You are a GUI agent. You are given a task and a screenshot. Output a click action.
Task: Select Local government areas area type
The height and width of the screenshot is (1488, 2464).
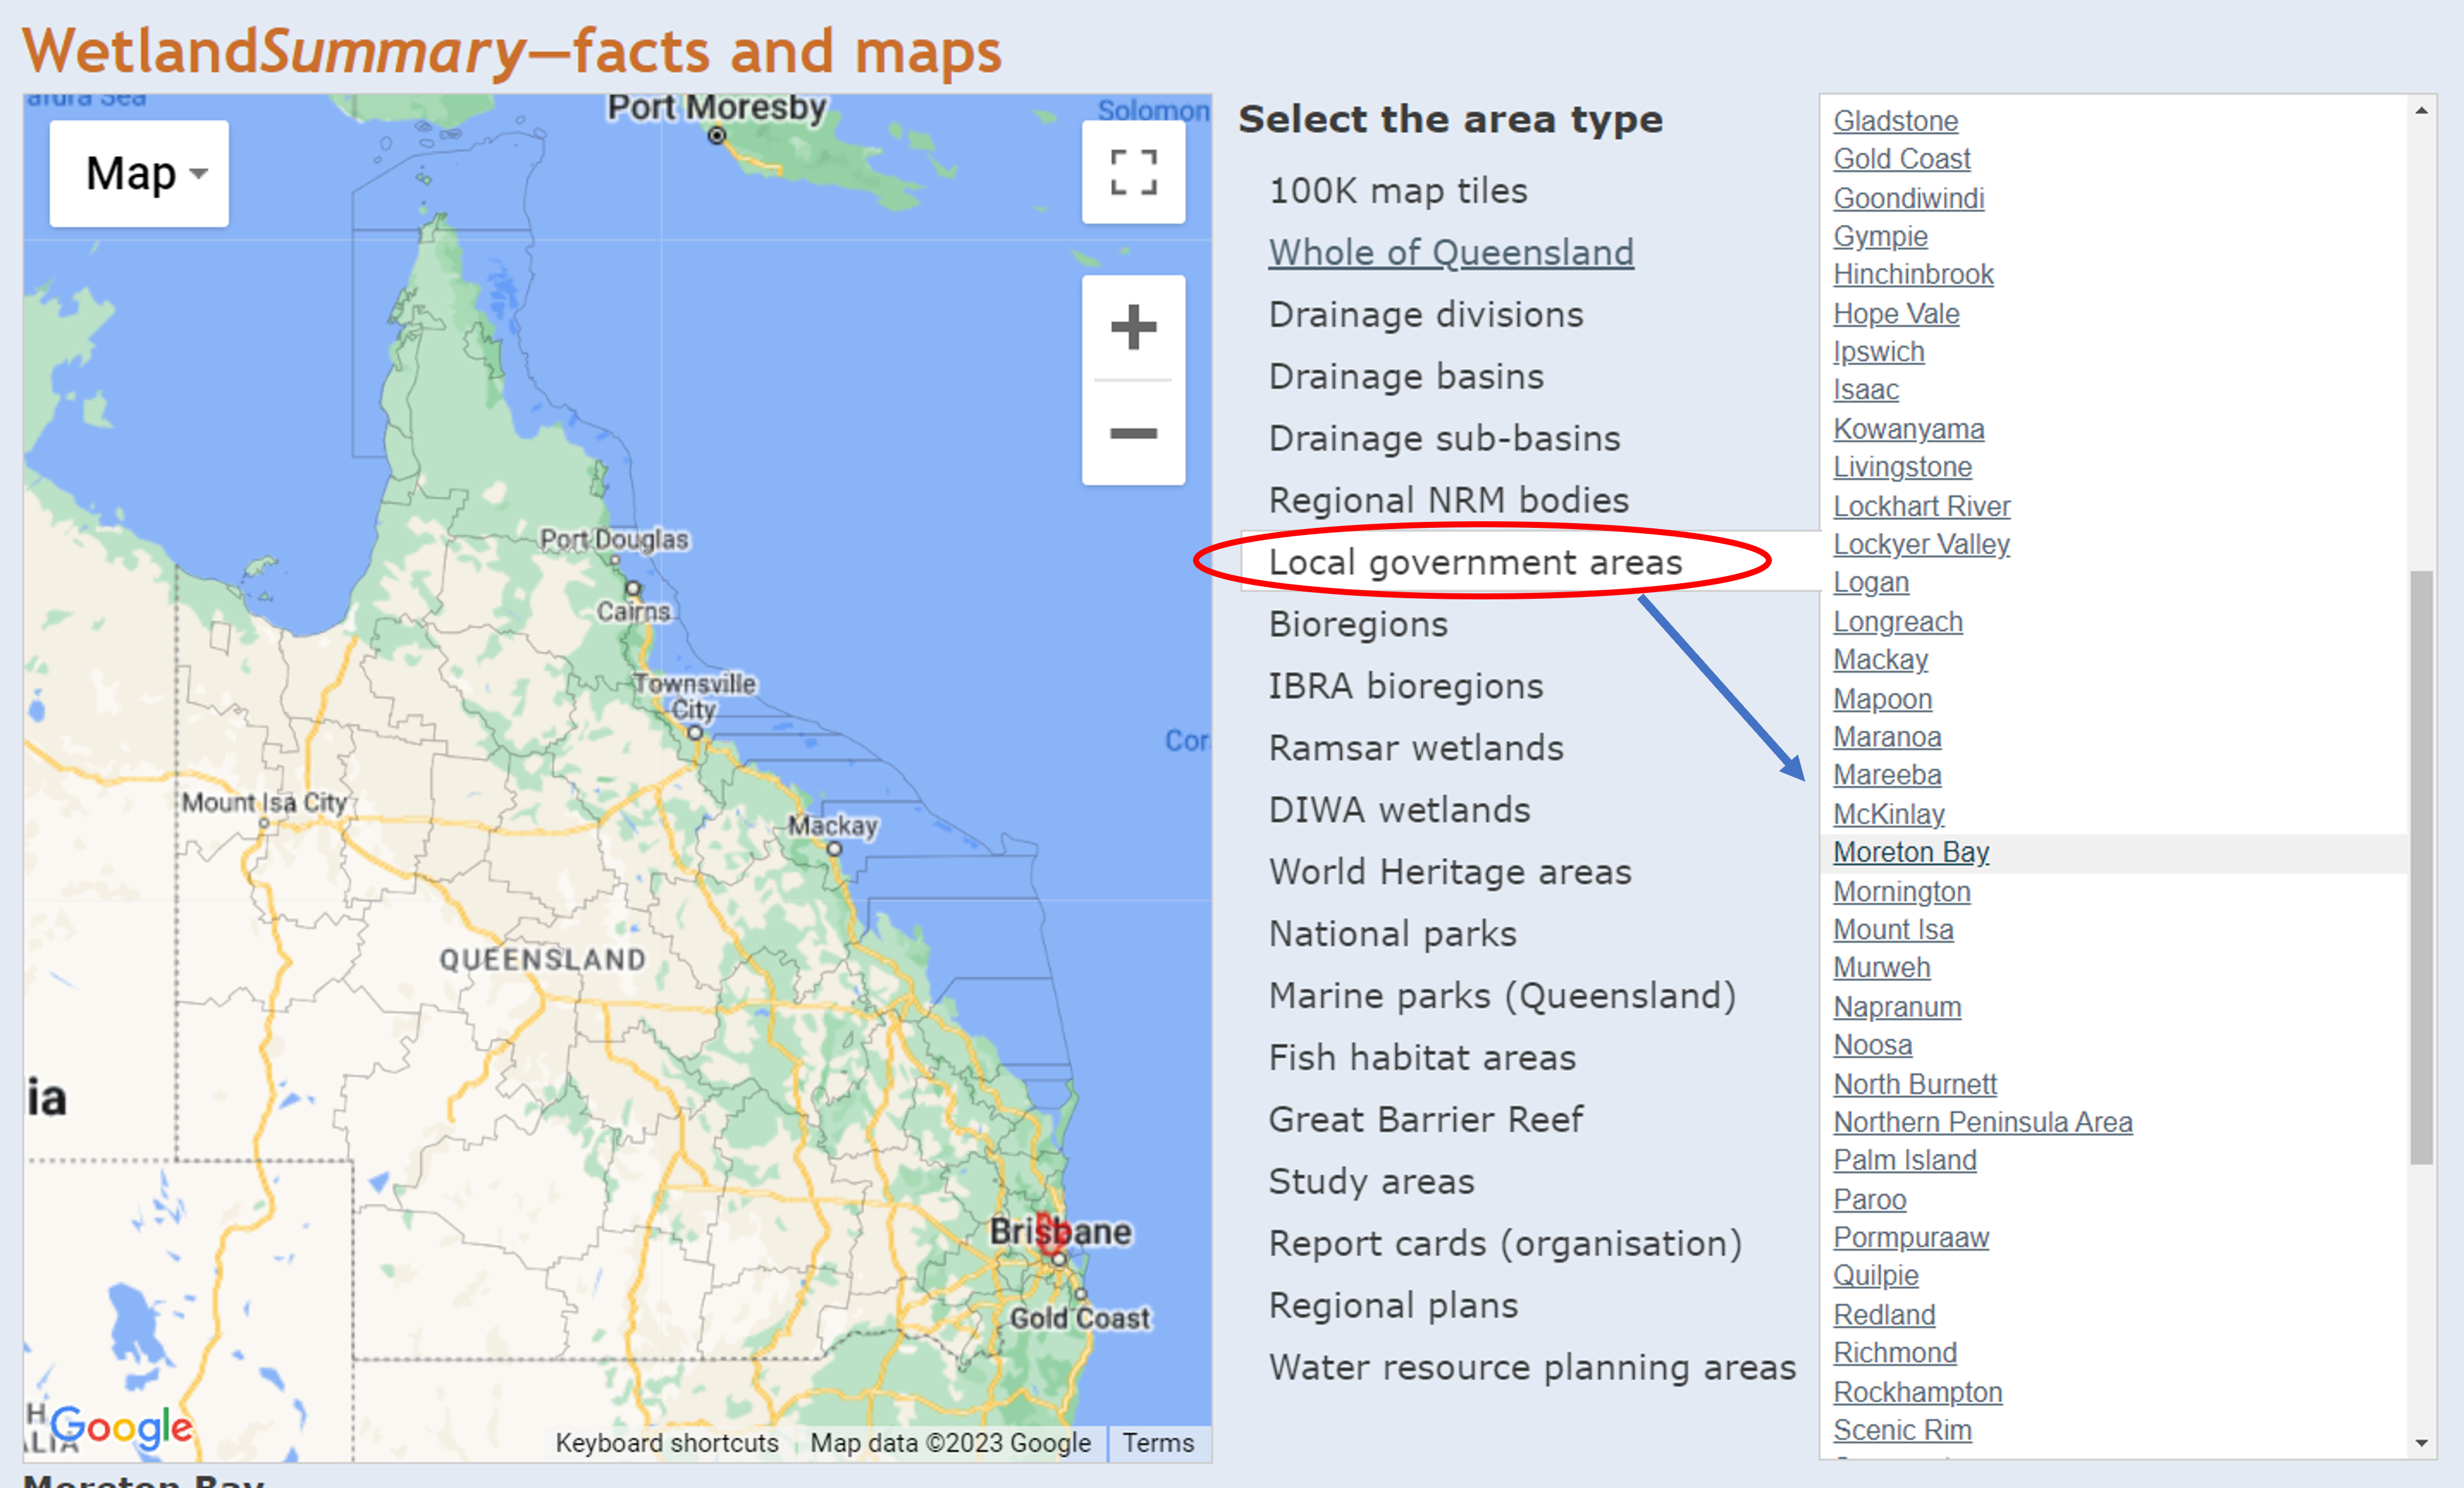click(1475, 562)
